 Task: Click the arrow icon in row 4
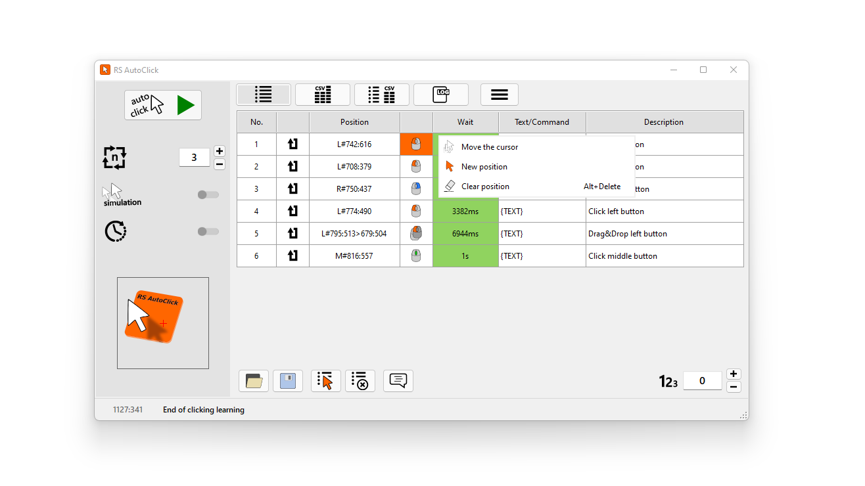(292, 211)
